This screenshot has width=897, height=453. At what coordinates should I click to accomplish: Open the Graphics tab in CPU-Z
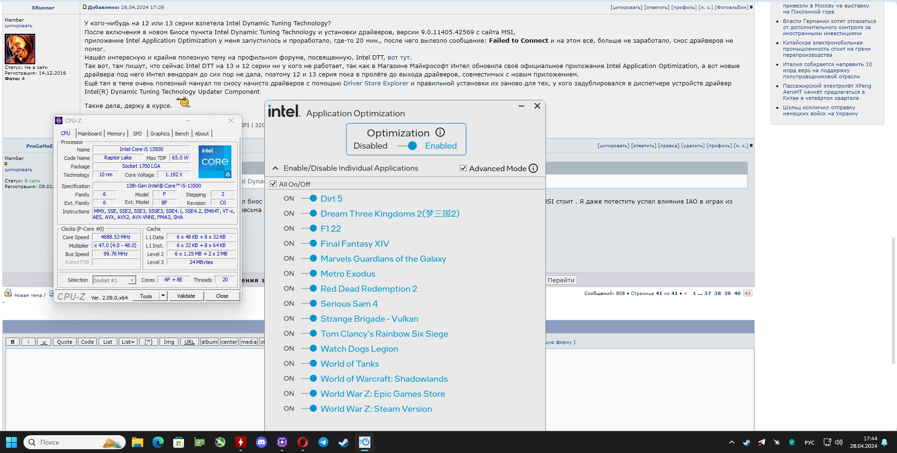click(x=160, y=134)
